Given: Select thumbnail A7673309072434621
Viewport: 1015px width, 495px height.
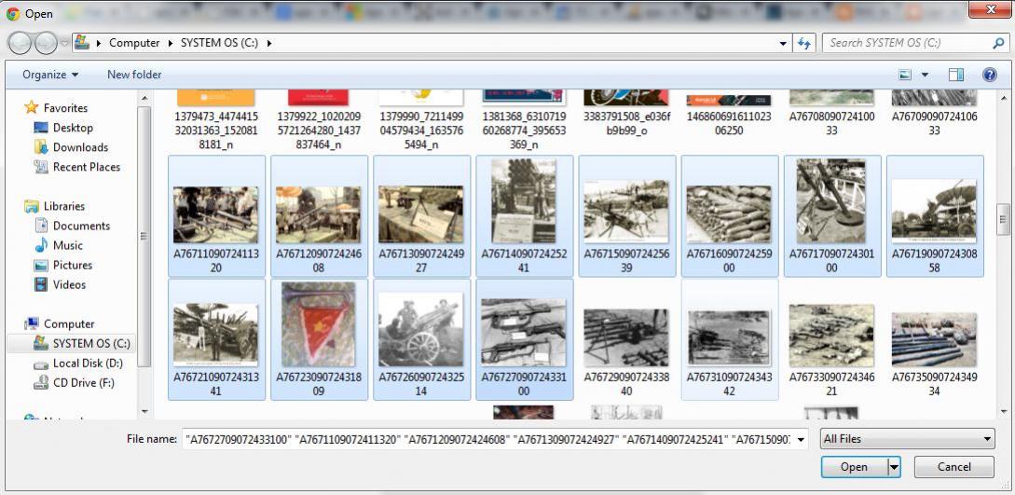Looking at the screenshot, I should [x=831, y=339].
